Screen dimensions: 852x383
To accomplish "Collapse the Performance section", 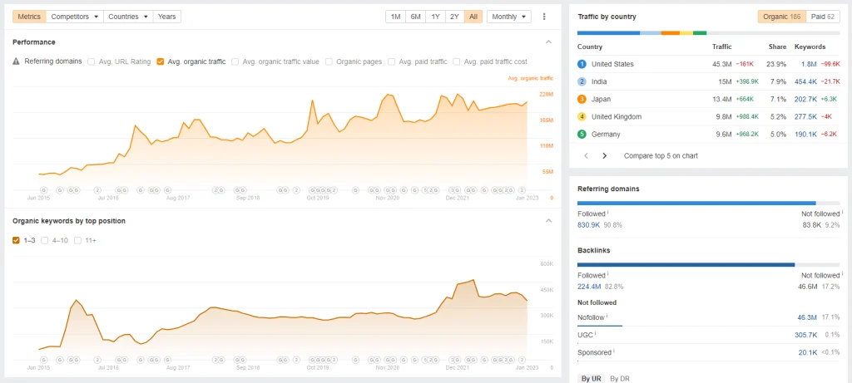I will coord(549,42).
